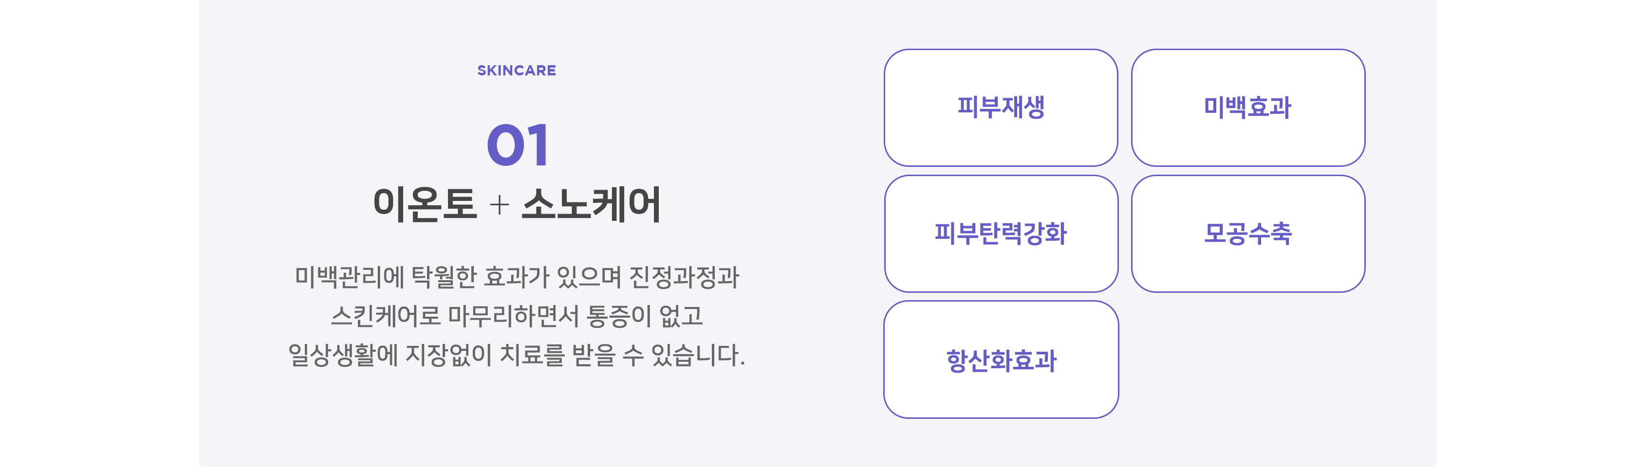The width and height of the screenshot is (1636, 467).
Task: Click description line starting 일상생활에
Action: [x=517, y=355]
